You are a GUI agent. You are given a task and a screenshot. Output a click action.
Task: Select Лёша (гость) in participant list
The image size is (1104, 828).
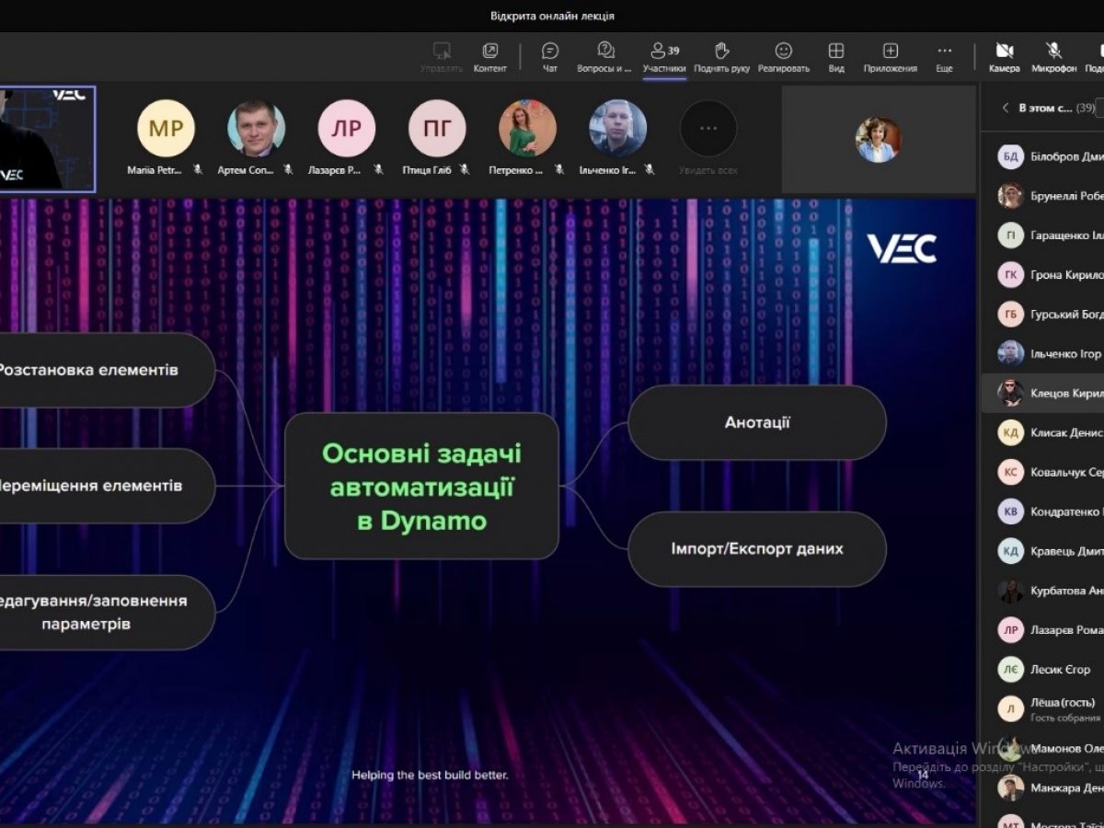point(1042,709)
